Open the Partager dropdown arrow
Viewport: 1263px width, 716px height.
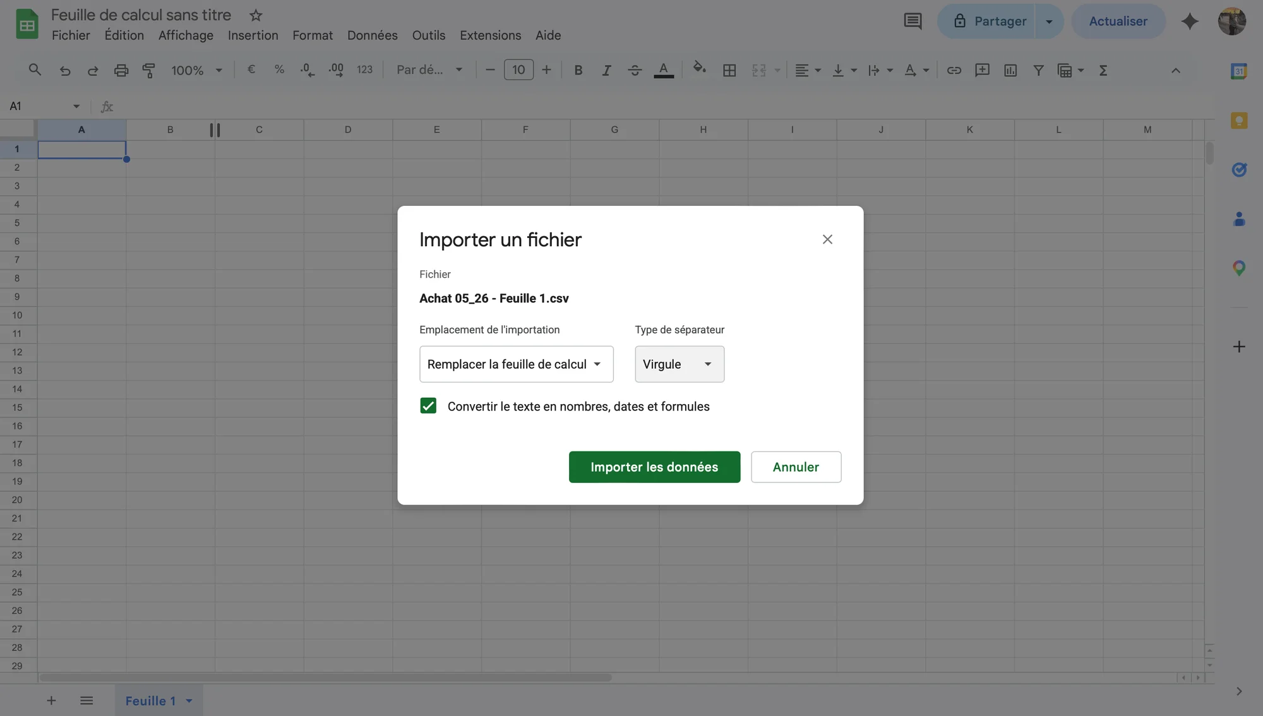[1049, 21]
